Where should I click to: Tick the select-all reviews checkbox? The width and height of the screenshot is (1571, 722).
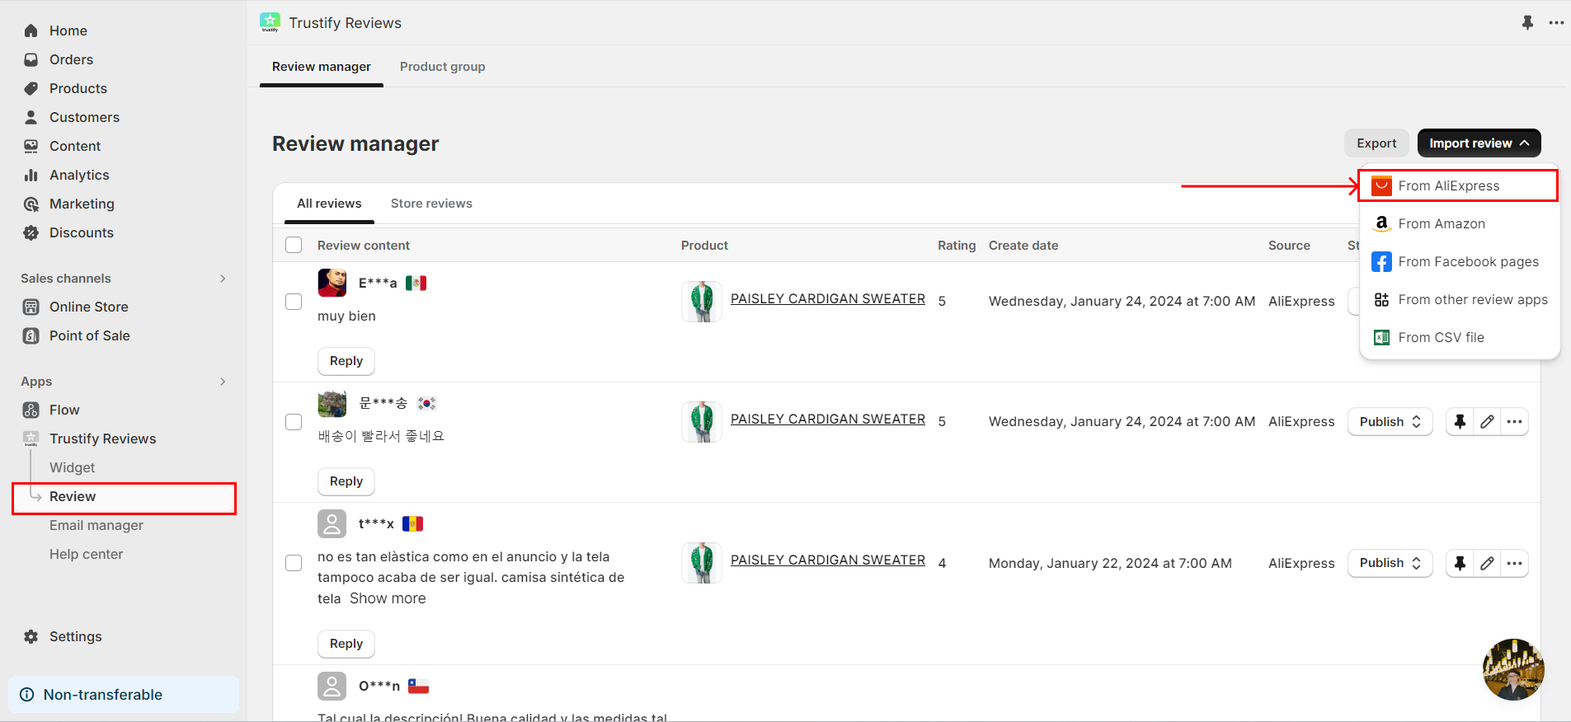(294, 245)
